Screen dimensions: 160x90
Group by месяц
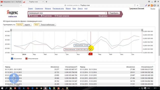click(x=19, y=25)
